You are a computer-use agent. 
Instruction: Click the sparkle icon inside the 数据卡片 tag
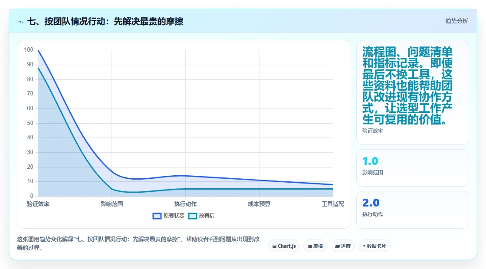364,246
